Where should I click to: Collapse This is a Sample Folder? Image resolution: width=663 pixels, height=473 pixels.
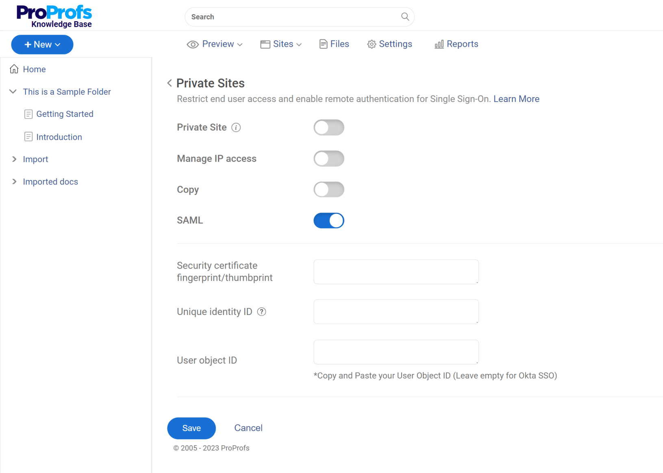(13, 92)
